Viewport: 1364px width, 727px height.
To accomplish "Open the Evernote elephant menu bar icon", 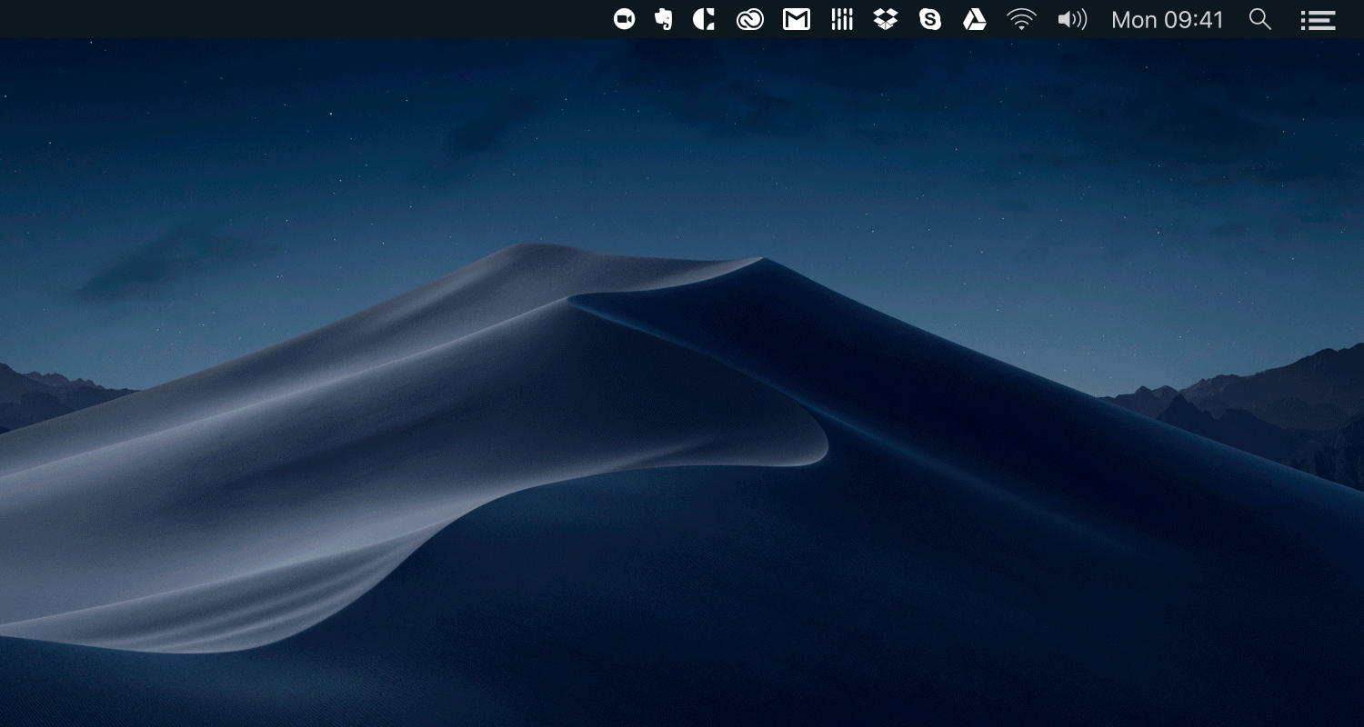I will [x=664, y=19].
